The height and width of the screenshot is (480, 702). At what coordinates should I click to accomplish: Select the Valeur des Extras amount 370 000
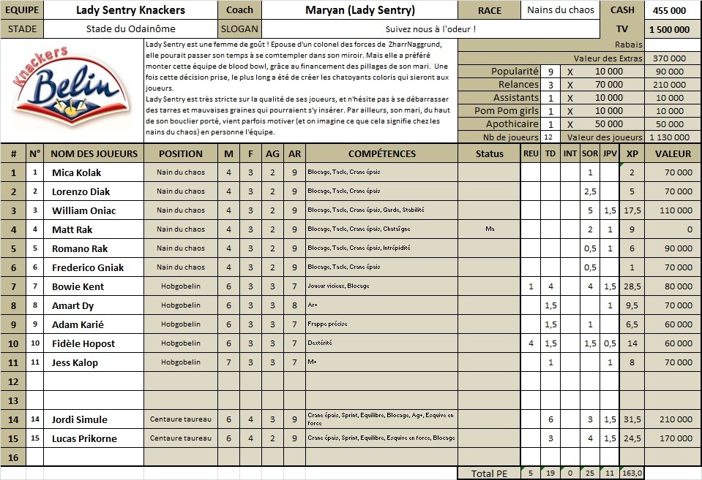pyautogui.click(x=669, y=58)
